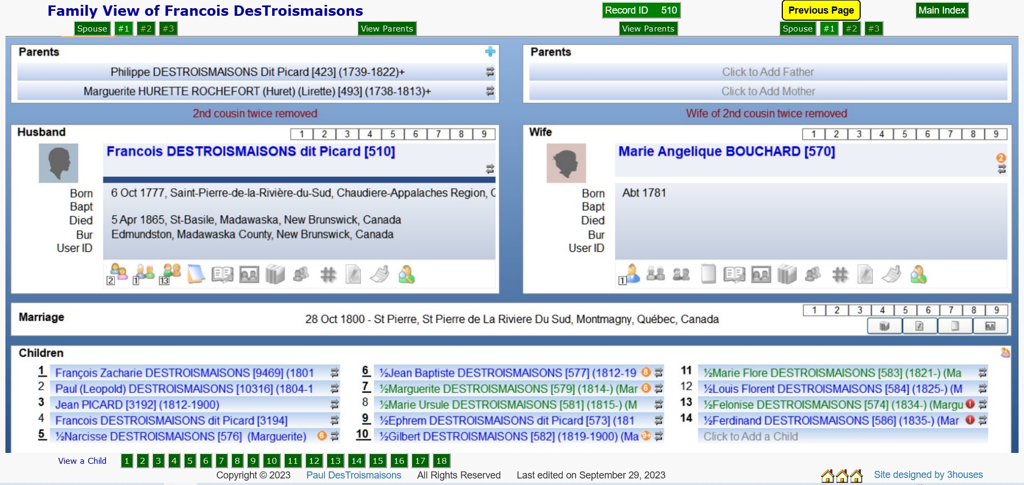Viewport: 1024px width, 485px height.
Task: Click Spouse button below Family View title
Action: (92, 29)
